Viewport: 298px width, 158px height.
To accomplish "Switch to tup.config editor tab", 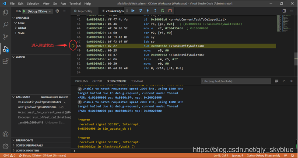I will pyautogui.click(x=84, y=11).
